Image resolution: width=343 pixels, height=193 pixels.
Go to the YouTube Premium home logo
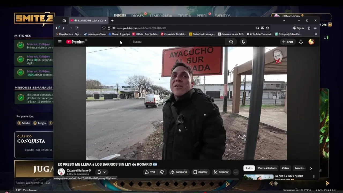[75, 42]
